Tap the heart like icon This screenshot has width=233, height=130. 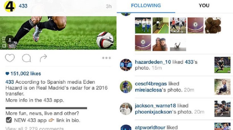point(10,58)
